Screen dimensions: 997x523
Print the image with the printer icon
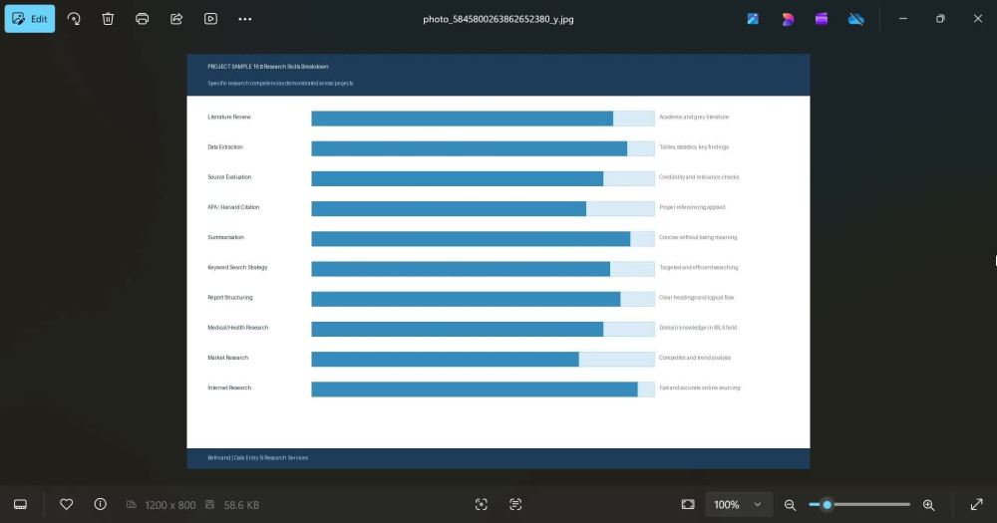tap(142, 19)
